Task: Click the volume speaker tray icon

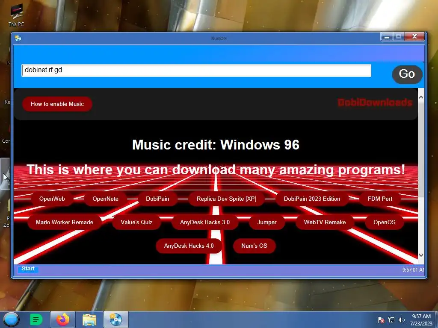Action: [x=401, y=320]
